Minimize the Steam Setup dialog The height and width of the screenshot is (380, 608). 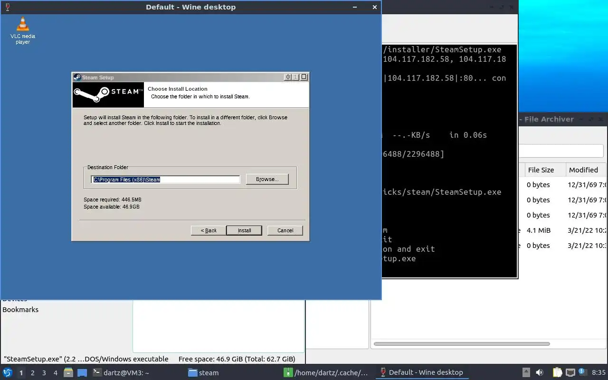(x=288, y=77)
